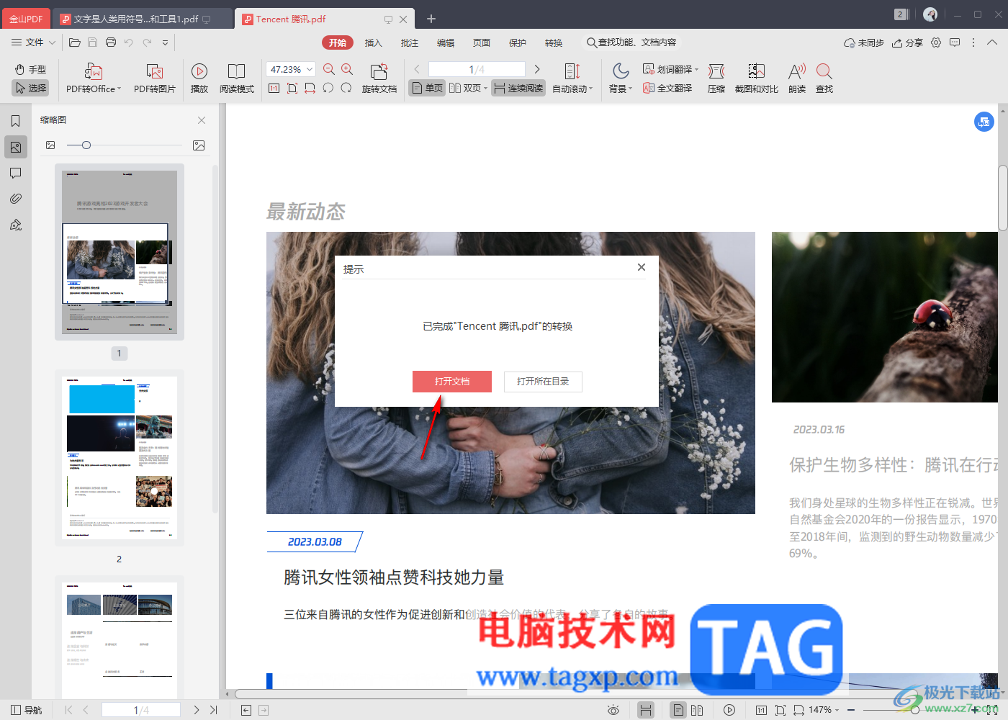The image size is (1008, 720).
Task: Close the 缩略图 thumbnail panel
Action: coord(202,120)
